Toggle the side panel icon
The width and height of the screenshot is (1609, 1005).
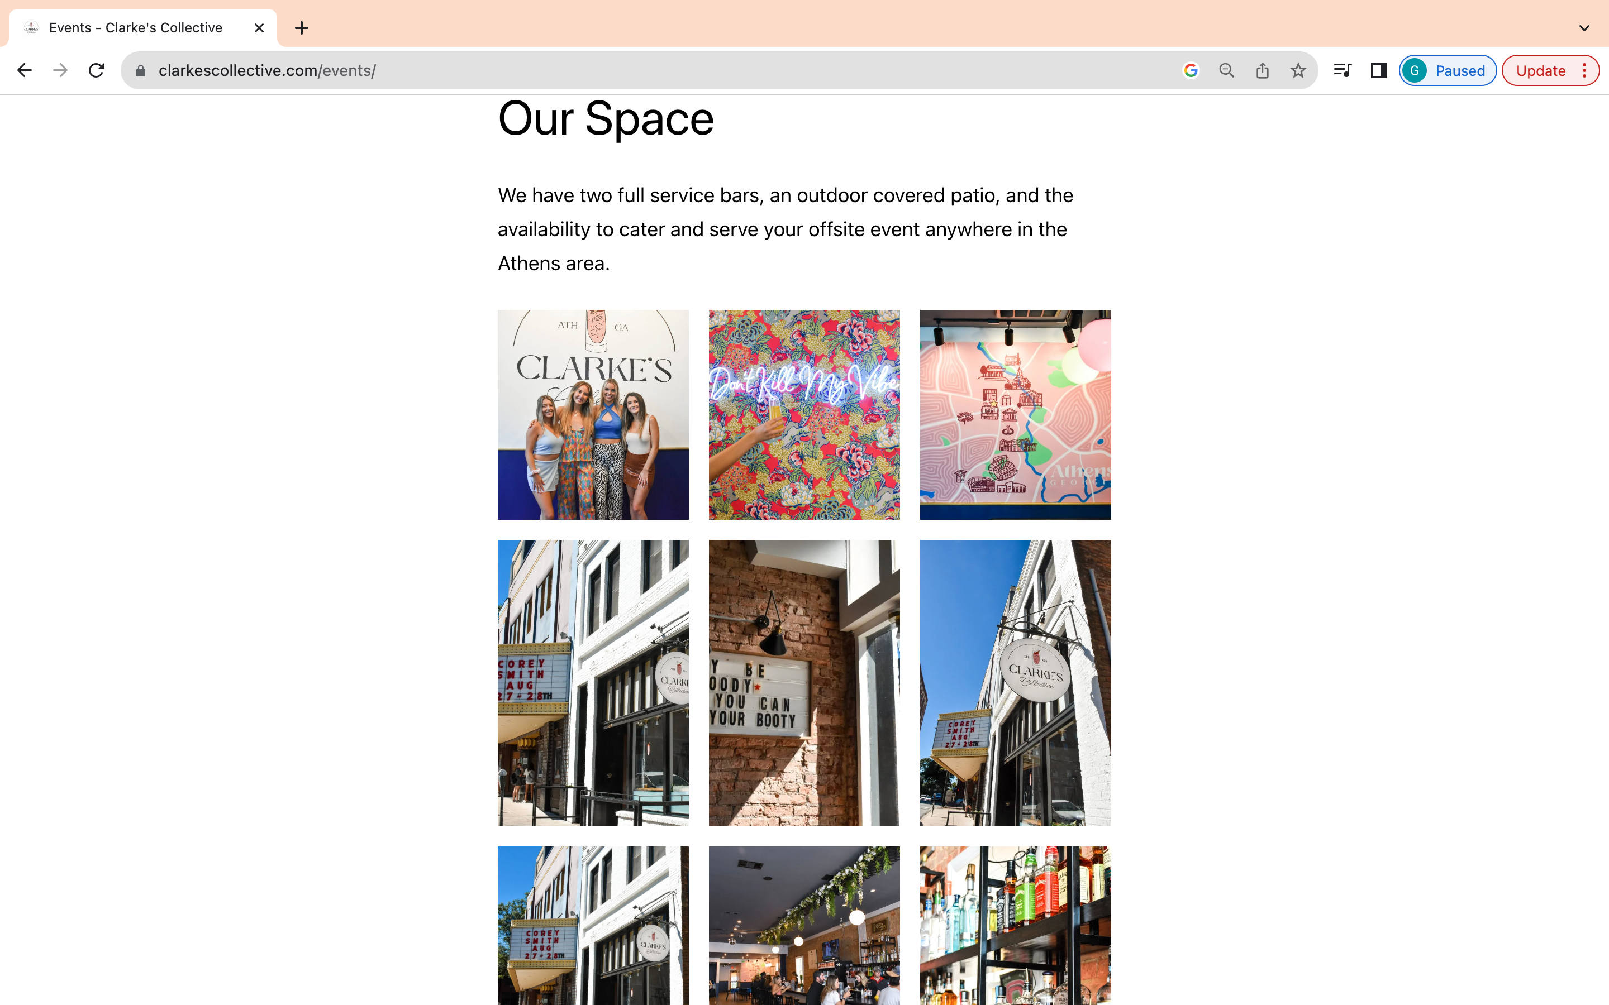(x=1378, y=70)
